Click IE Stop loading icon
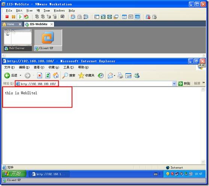Image resolution: width=209 pixels, height=186 pixels. click(39, 75)
